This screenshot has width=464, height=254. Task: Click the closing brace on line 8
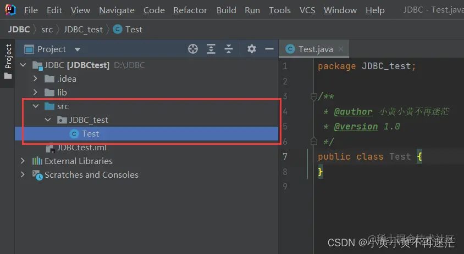point(320,172)
